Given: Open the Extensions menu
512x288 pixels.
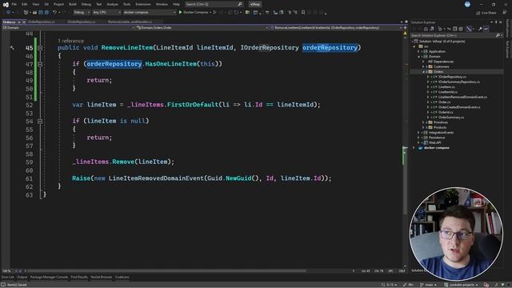Looking at the screenshot, I should [x=143, y=4].
